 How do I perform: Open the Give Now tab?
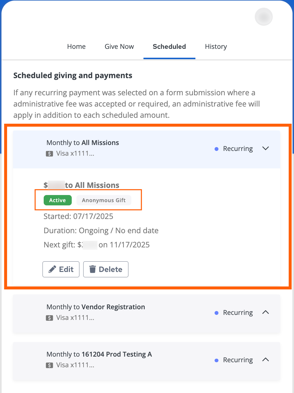pos(119,46)
